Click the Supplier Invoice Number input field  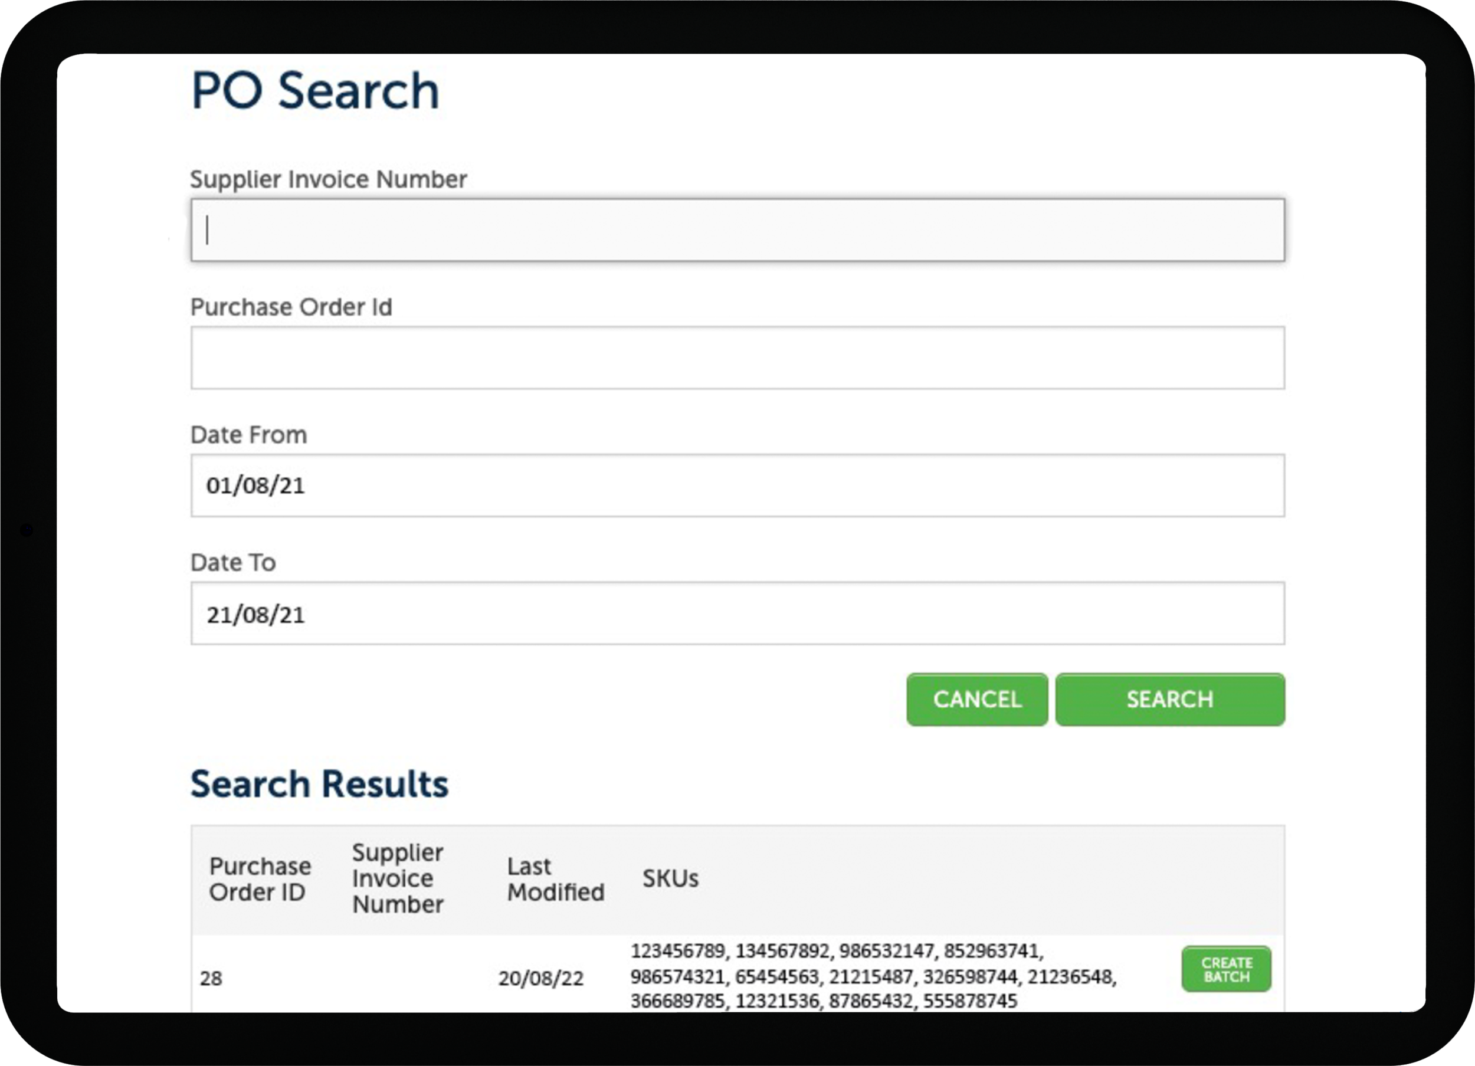[737, 230]
